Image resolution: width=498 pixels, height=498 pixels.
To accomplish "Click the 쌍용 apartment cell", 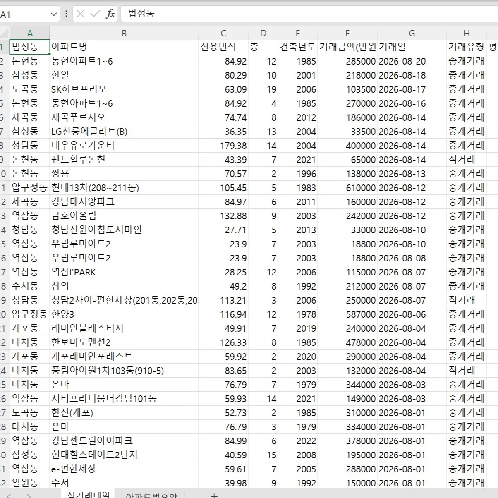I will [x=124, y=174].
